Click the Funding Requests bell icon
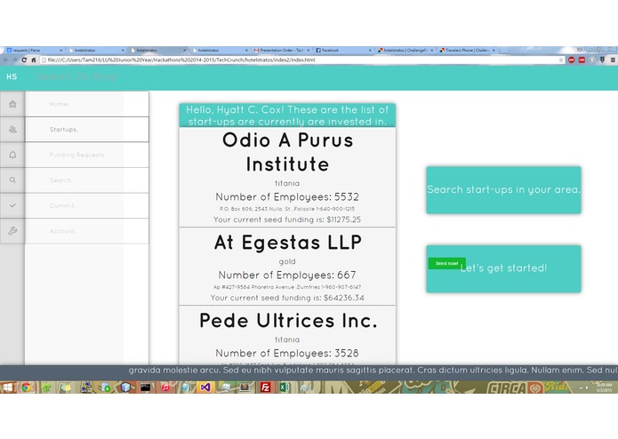Image resolution: width=618 pixels, height=439 pixels. click(12, 155)
